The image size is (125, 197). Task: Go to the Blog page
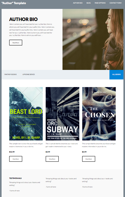tap(89, 3)
